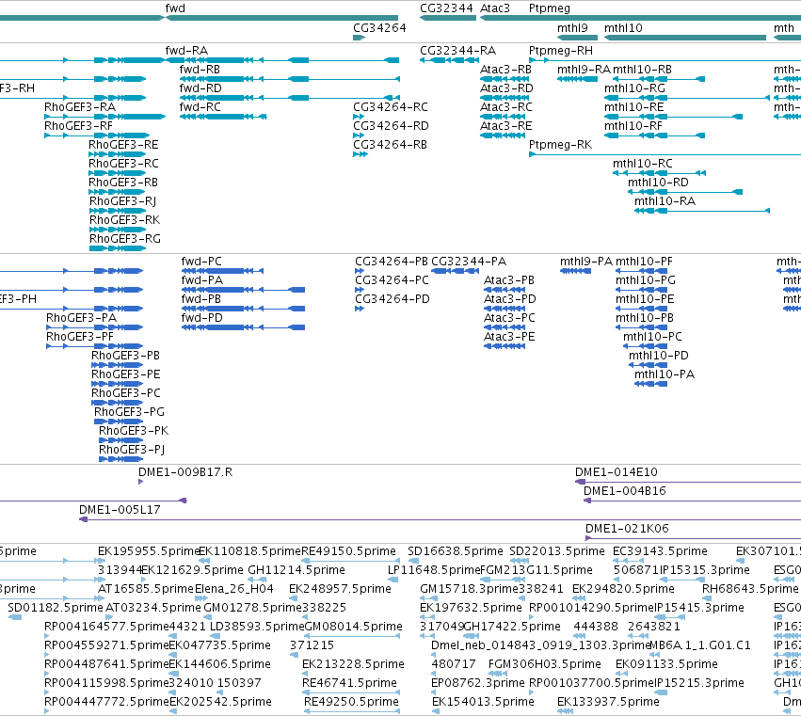Click transcript Atac3-RB
The image size is (801, 716).
click(x=505, y=70)
